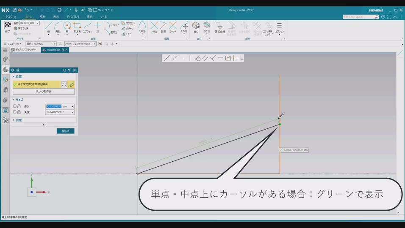Switch to the View (表示) ribbon tab
Viewport: 405px width, 228px height.
coord(56,17)
